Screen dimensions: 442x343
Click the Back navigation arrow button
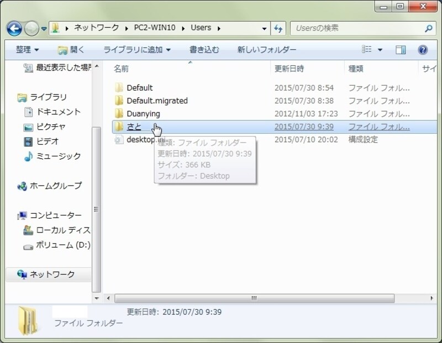coord(15,28)
